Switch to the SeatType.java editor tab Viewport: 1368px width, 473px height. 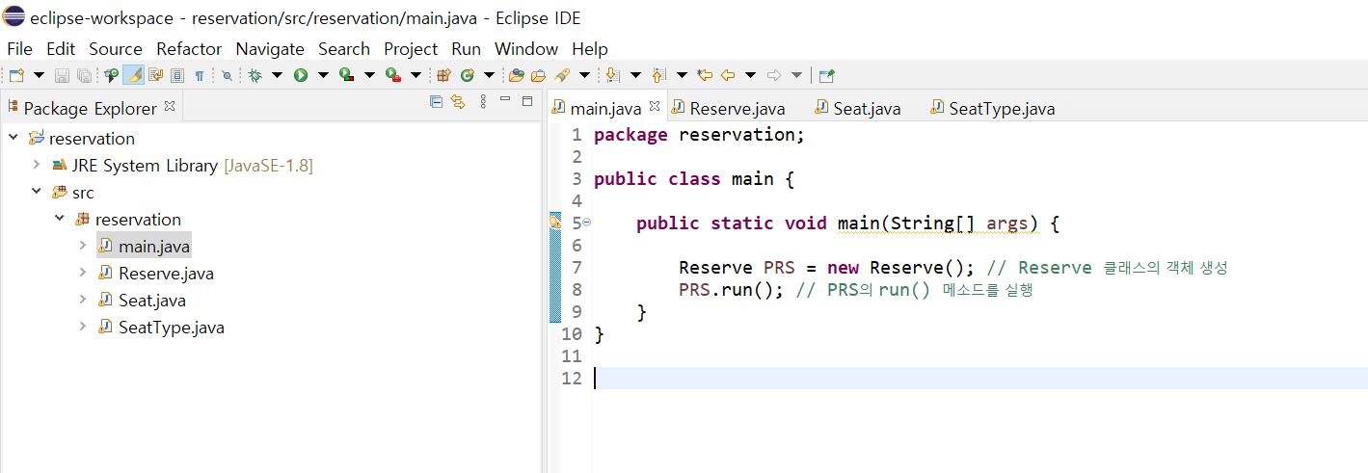(993, 108)
